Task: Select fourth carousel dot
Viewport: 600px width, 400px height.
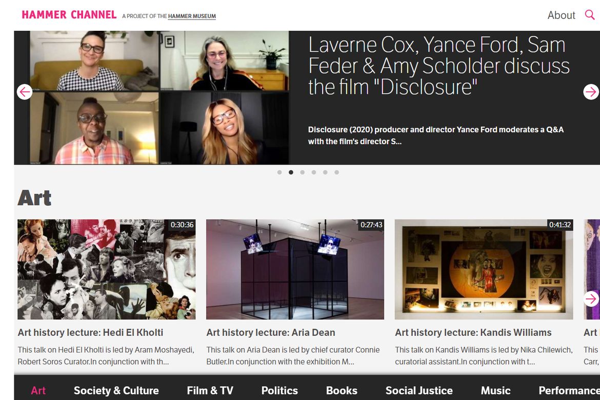Action: [x=314, y=172]
